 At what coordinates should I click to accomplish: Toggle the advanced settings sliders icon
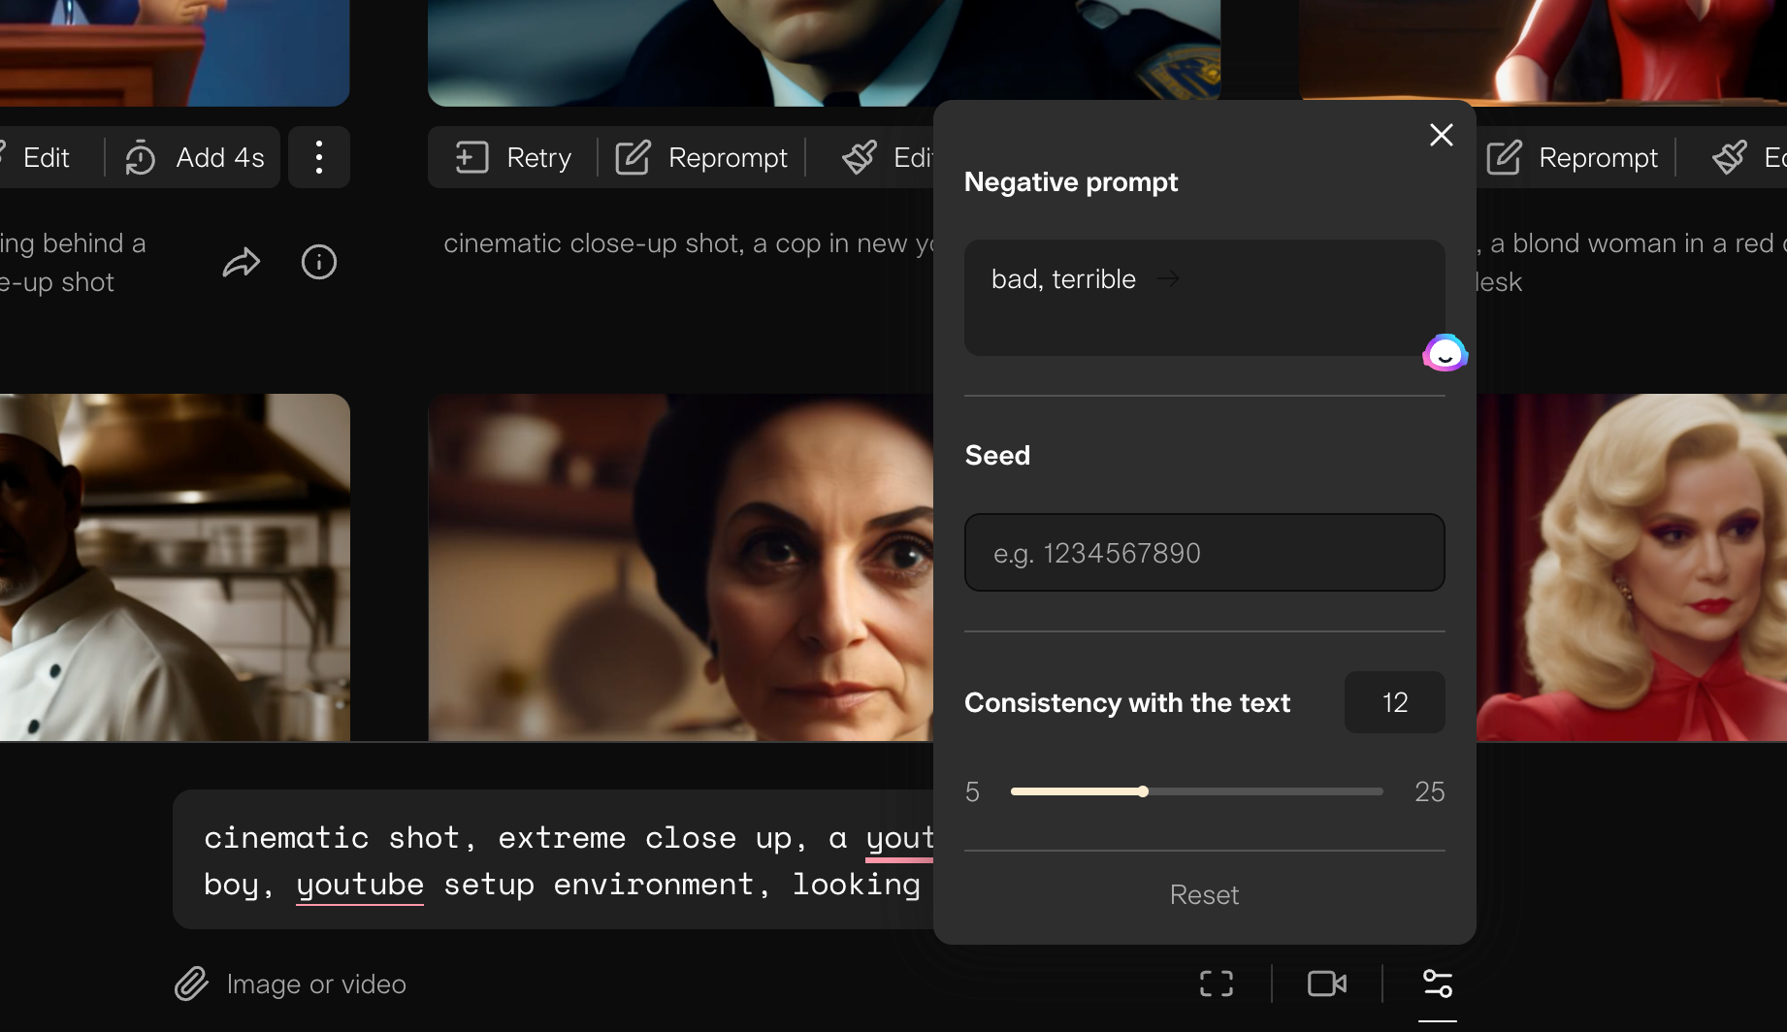(1437, 984)
